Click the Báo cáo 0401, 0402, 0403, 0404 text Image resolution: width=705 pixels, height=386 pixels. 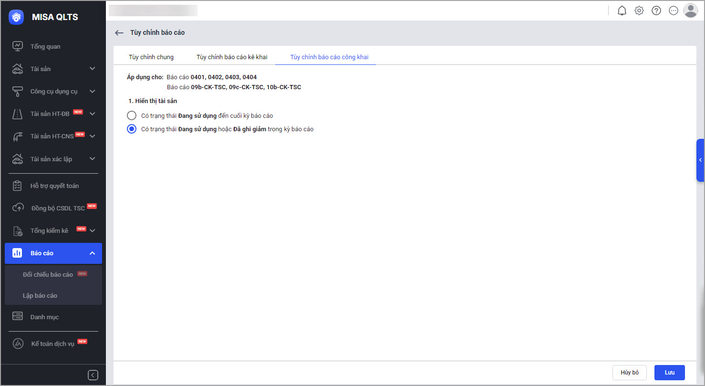212,77
